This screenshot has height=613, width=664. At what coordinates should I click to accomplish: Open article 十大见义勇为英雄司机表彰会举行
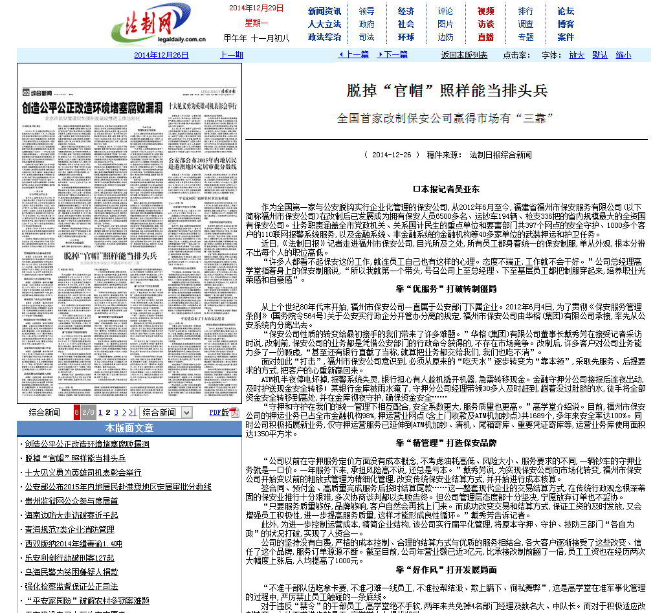pyautogui.click(x=83, y=473)
